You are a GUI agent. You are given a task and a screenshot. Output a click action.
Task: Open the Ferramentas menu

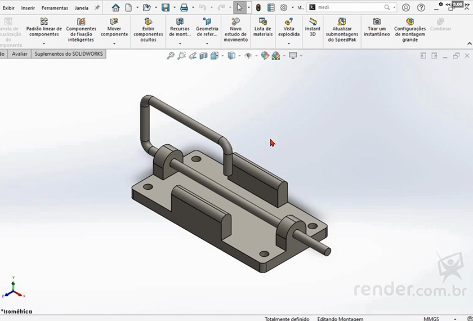coord(55,8)
